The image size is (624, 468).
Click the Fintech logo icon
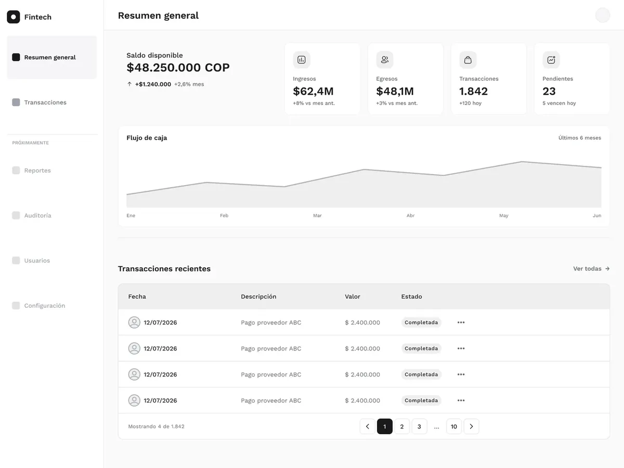pos(14,17)
